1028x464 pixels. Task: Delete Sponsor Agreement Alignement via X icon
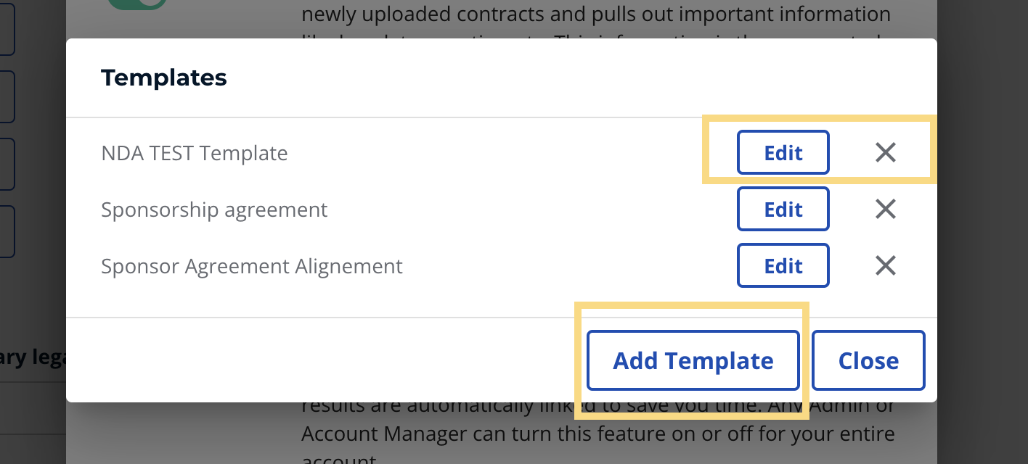coord(885,266)
